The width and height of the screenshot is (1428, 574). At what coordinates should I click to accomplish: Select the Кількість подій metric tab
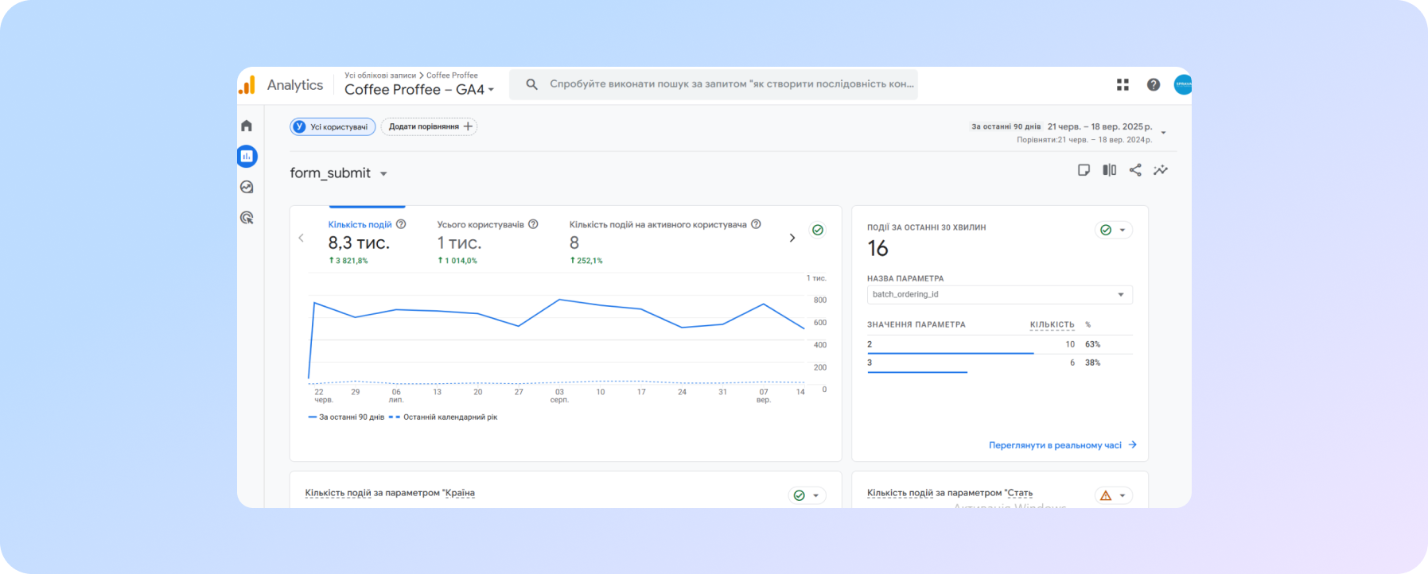[360, 225]
